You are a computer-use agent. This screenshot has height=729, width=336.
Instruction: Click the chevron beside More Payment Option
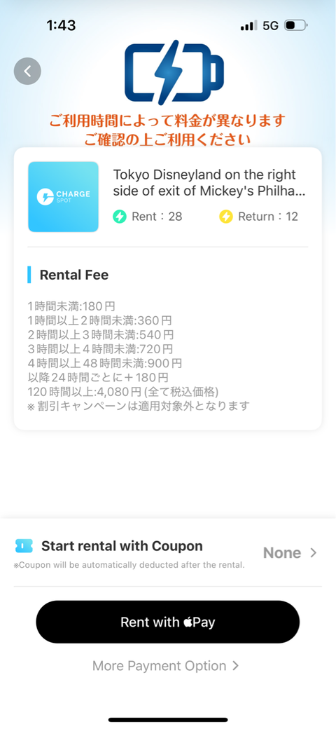click(235, 666)
